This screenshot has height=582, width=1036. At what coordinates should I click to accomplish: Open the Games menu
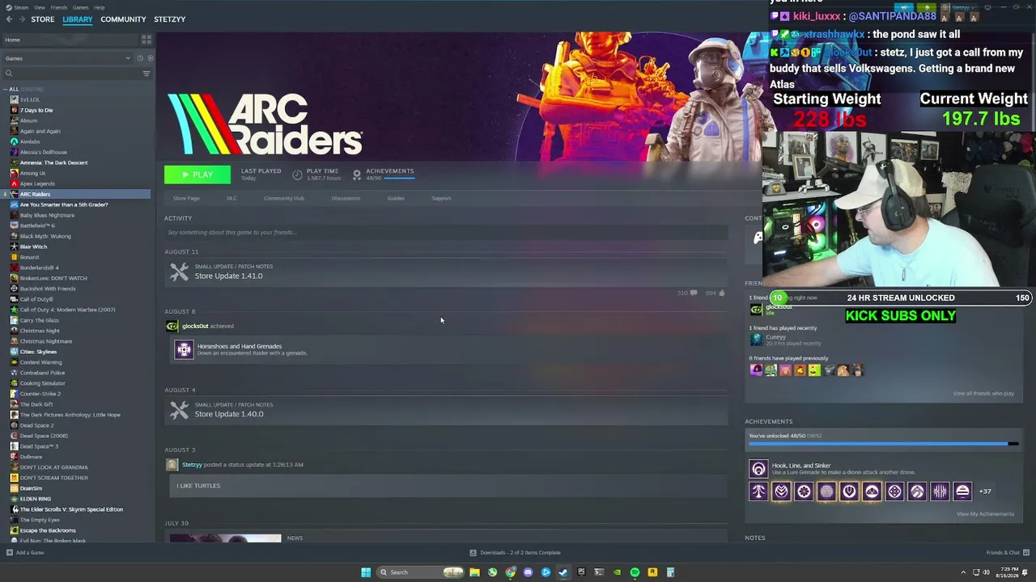(80, 7)
